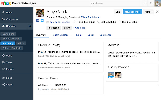The height and width of the screenshot is (100, 161).
Task: Open the May 13 overdue task
Action: [x=69, y=52]
